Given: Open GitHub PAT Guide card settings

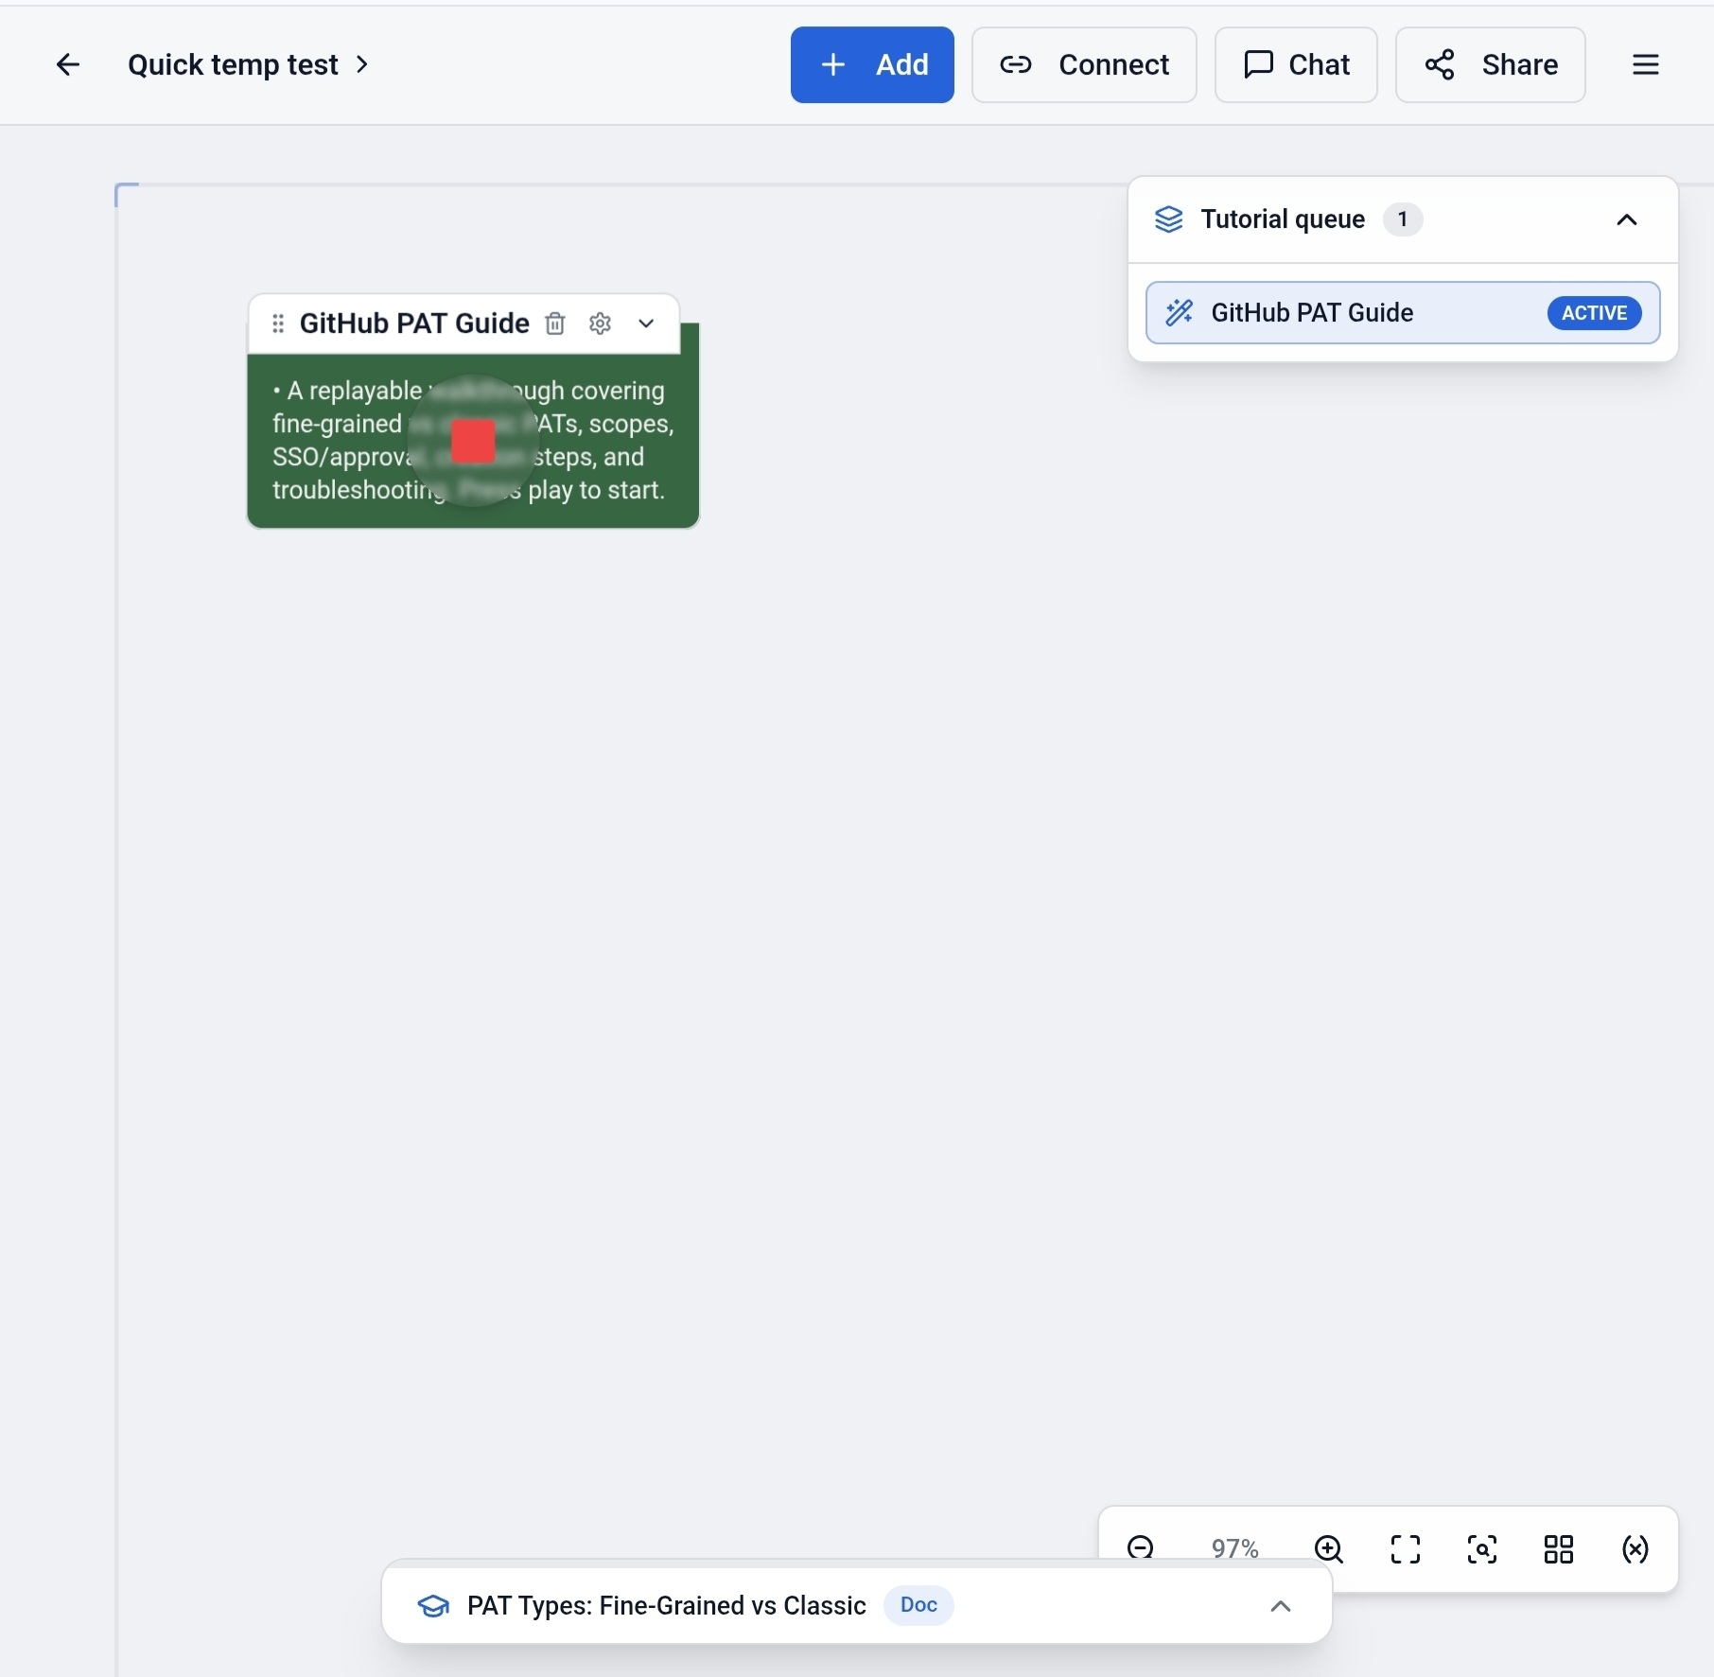Looking at the screenshot, I should pyautogui.click(x=600, y=323).
